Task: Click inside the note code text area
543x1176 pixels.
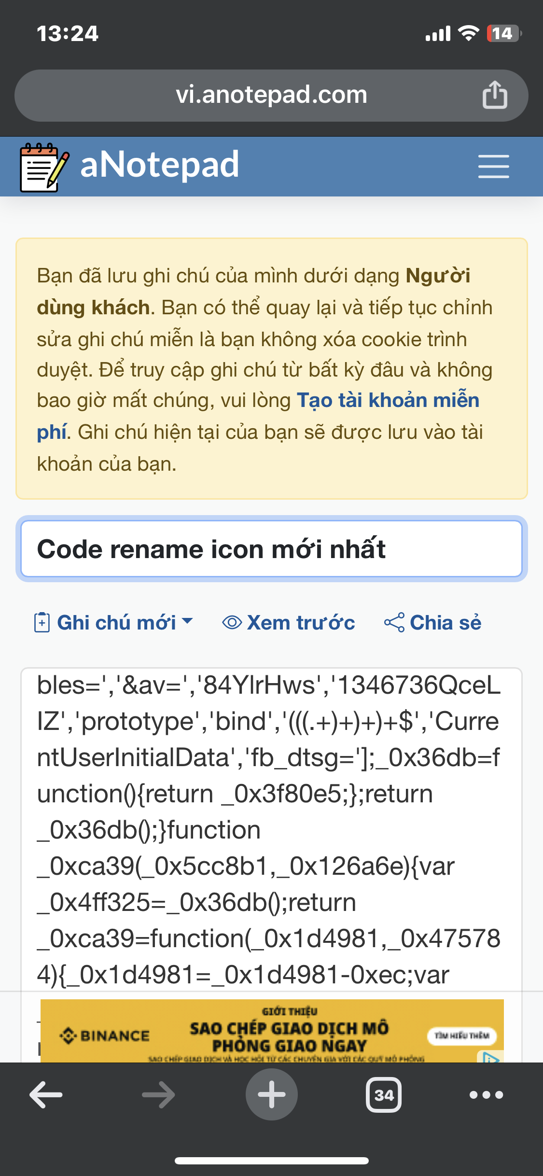Action: pyautogui.click(x=272, y=829)
